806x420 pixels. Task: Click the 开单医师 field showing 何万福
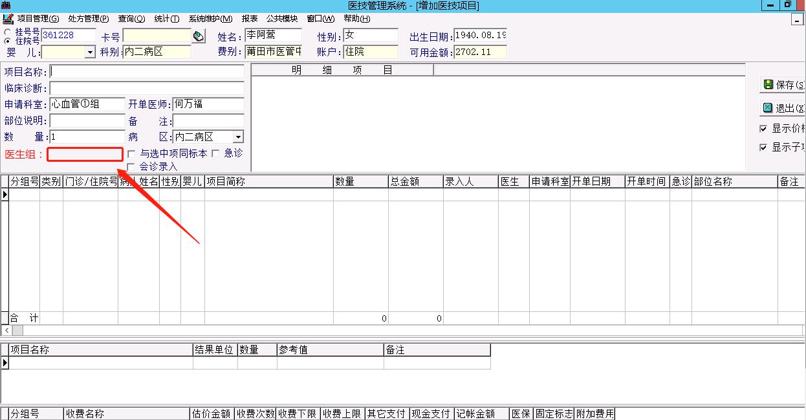pos(208,104)
